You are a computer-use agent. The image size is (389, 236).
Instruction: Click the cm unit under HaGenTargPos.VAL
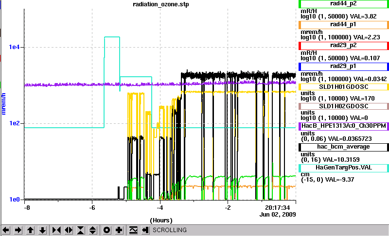(305, 174)
